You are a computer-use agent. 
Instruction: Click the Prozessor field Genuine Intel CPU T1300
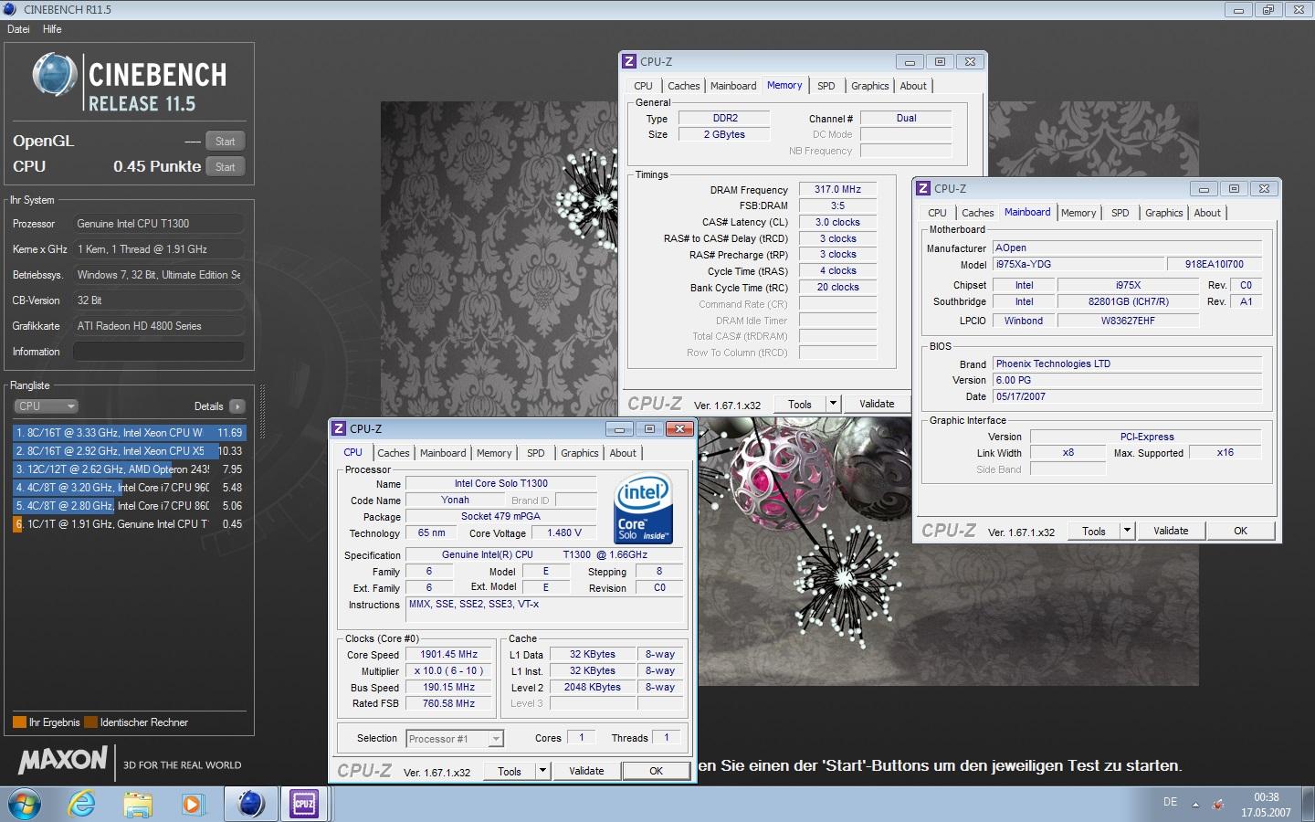[x=159, y=224]
